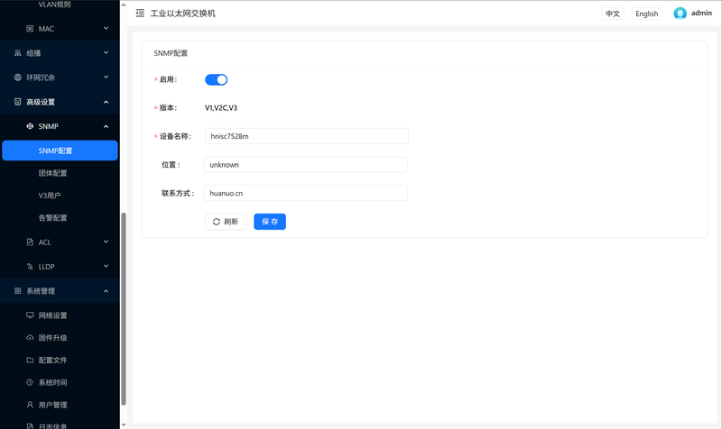Click the MAC menu icon
The image size is (722, 429).
point(30,29)
